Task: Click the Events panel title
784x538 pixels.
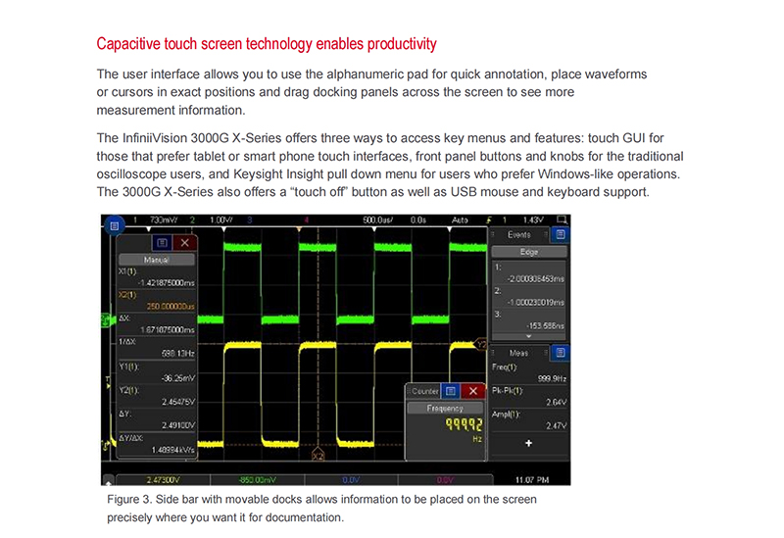Action: tap(519, 234)
